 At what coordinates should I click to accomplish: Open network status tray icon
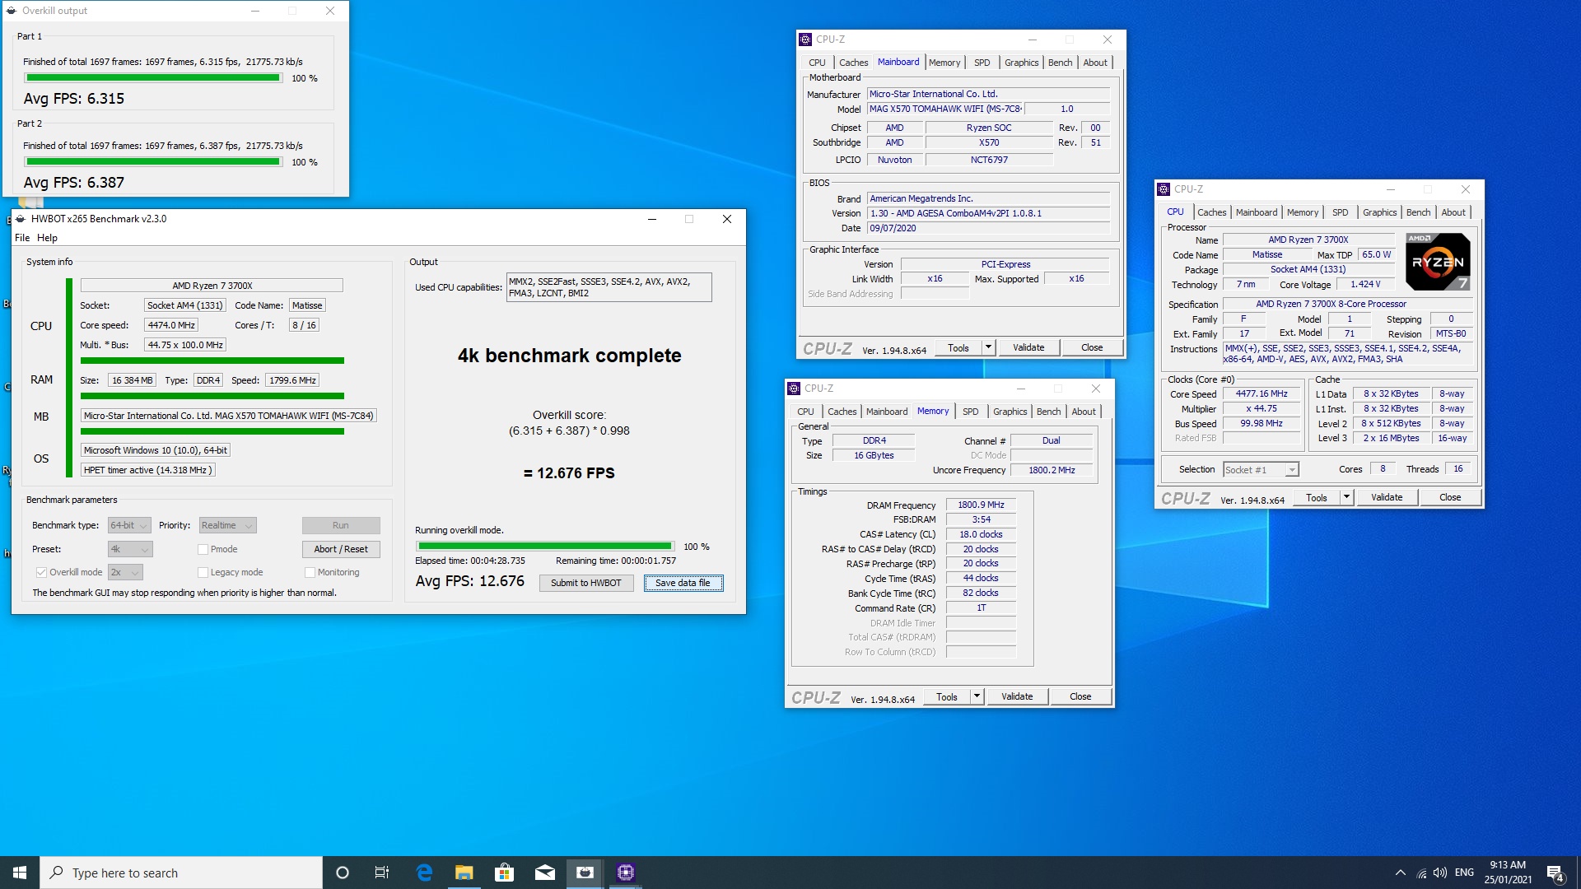1421,873
